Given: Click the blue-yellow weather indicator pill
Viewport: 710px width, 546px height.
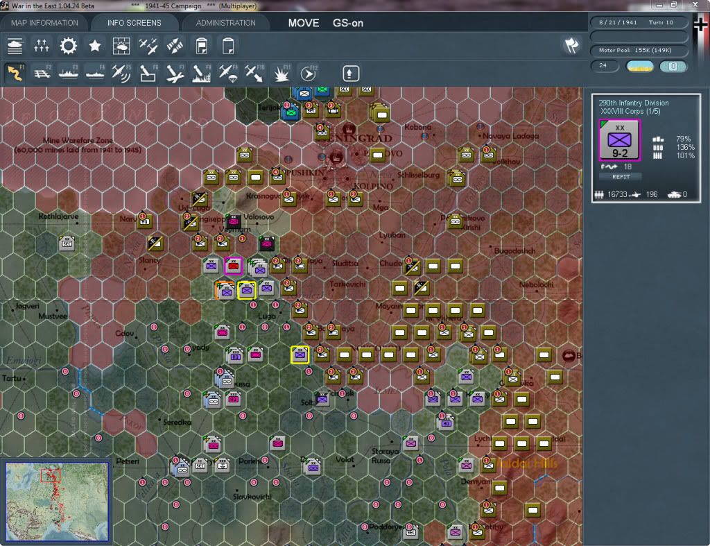Looking at the screenshot, I should (x=639, y=67).
